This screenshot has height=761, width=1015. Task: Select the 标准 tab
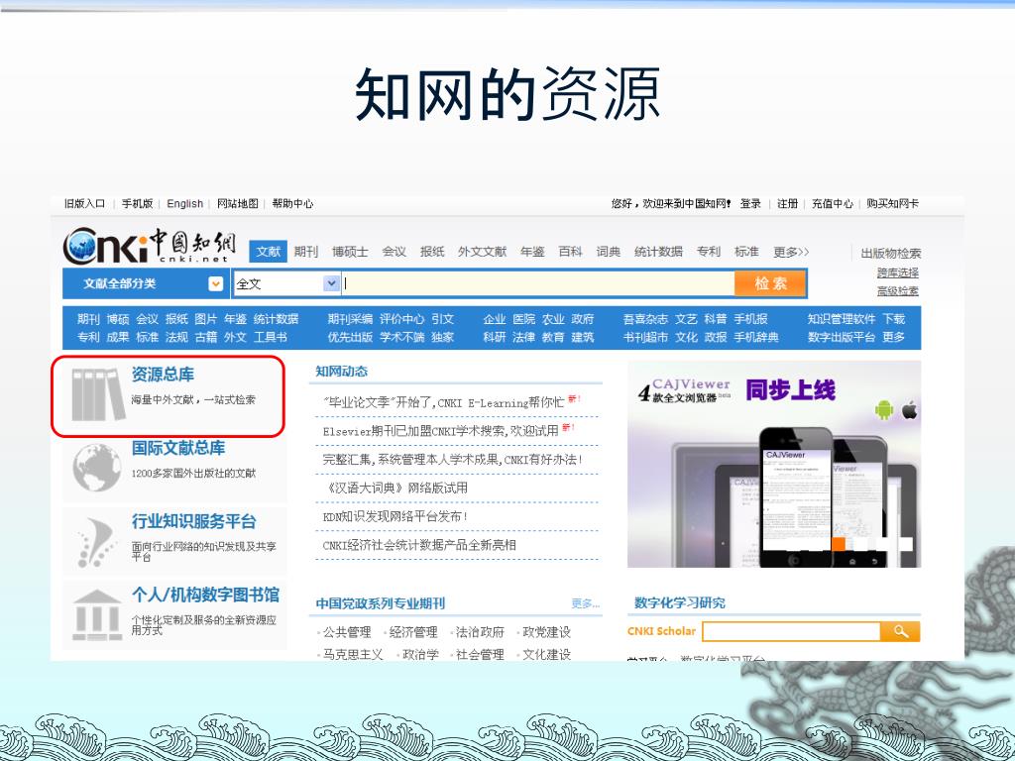[x=746, y=252]
